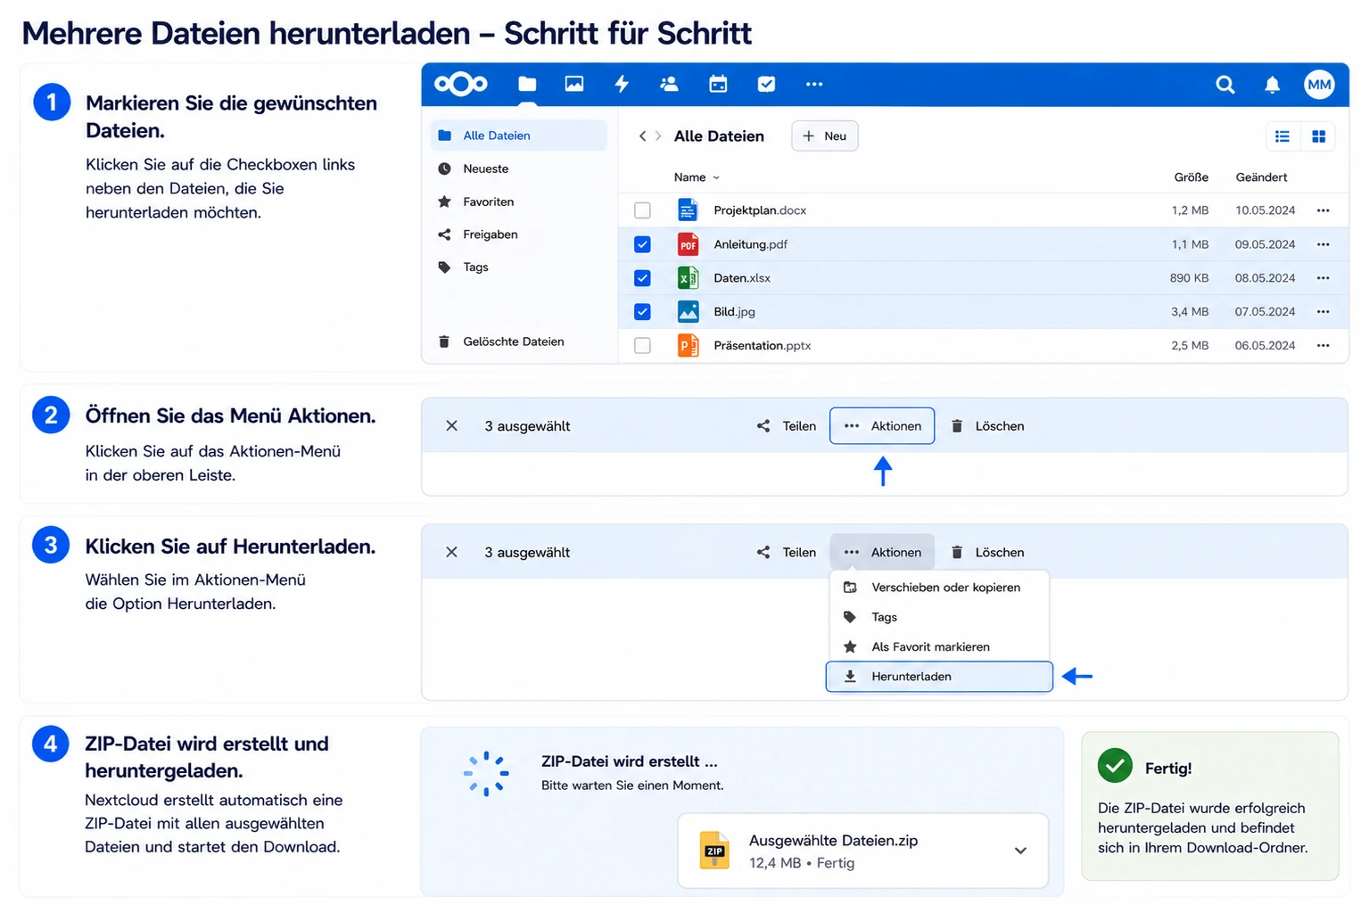This screenshot has height=913, width=1369.
Task: Clear selection X in step 3 bar
Action: (452, 553)
